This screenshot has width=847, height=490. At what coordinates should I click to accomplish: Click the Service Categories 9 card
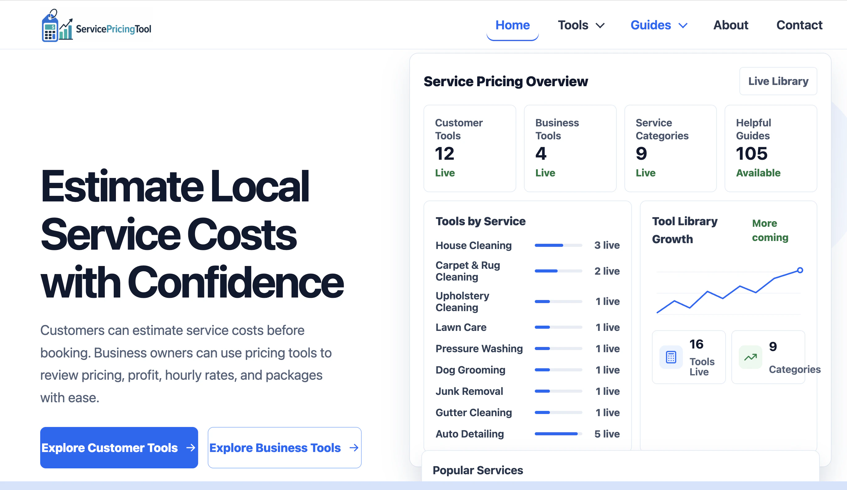(x=670, y=148)
